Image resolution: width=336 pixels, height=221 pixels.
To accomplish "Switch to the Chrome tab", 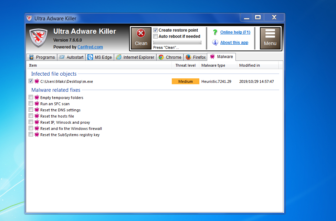I will pyautogui.click(x=170, y=57).
